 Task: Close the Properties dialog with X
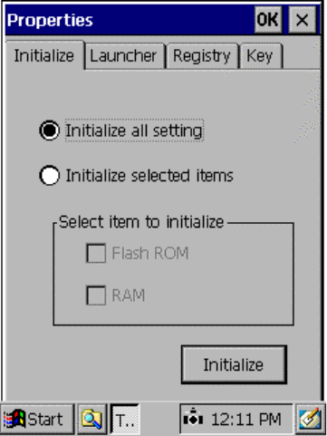pyautogui.click(x=303, y=20)
